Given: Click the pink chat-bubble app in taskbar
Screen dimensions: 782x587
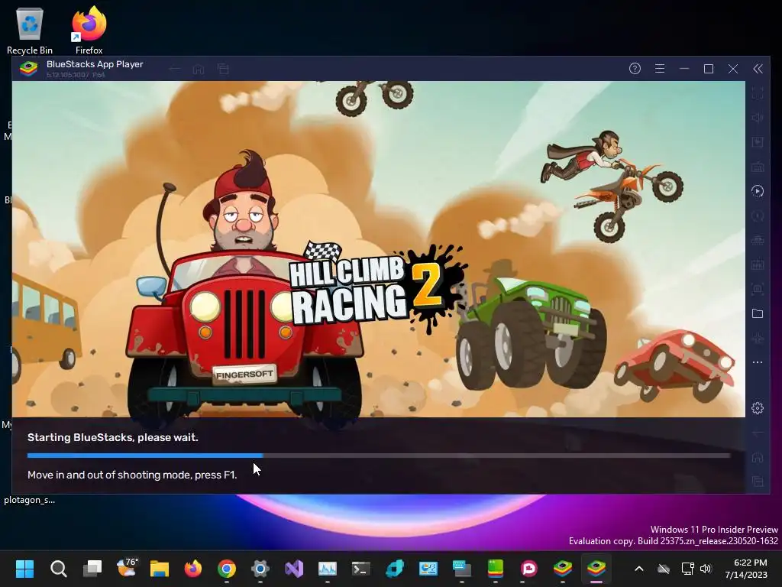Looking at the screenshot, I should coord(529,569).
